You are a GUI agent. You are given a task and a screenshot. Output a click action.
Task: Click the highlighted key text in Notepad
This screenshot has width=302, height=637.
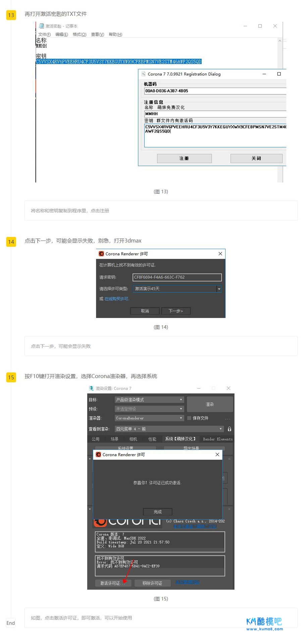118,62
